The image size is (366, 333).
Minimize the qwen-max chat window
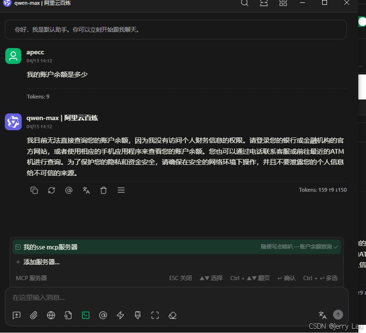[302, 3]
